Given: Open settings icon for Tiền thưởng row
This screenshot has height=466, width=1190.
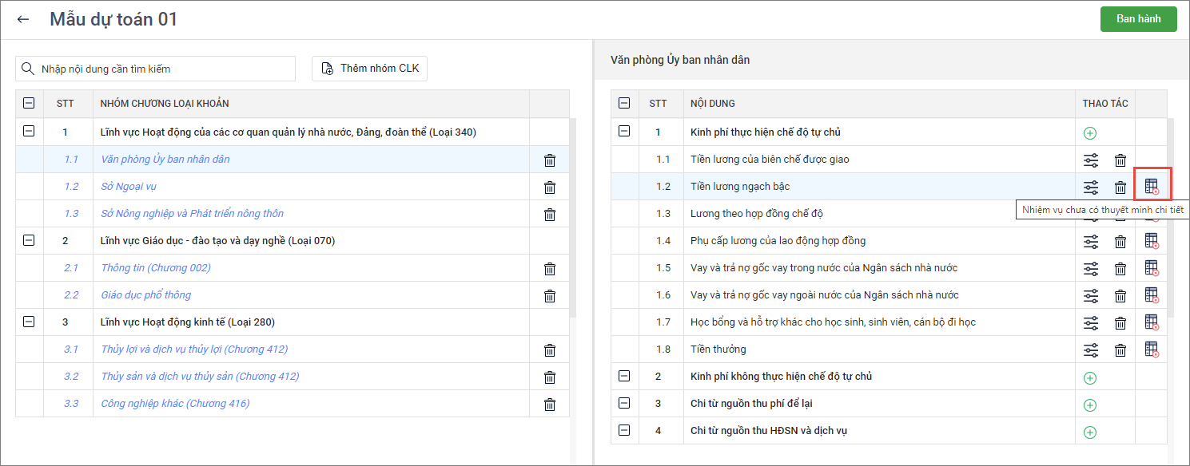Looking at the screenshot, I should [x=1091, y=350].
